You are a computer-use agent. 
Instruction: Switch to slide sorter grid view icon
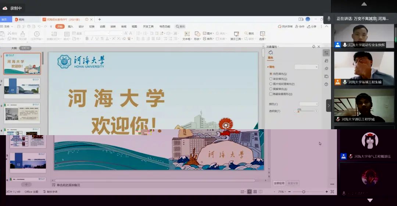pyautogui.click(x=255, y=192)
